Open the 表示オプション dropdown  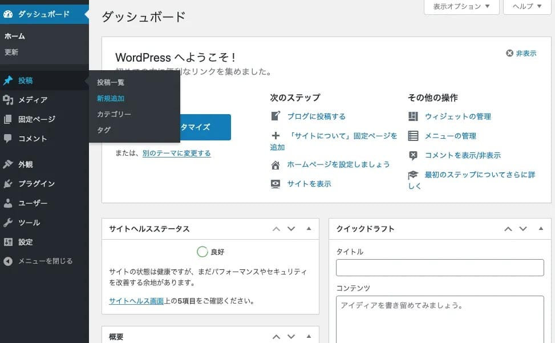tap(461, 6)
